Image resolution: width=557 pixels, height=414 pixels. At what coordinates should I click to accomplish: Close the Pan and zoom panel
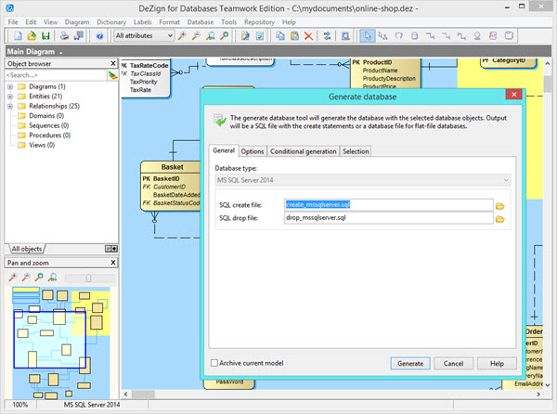[113, 263]
